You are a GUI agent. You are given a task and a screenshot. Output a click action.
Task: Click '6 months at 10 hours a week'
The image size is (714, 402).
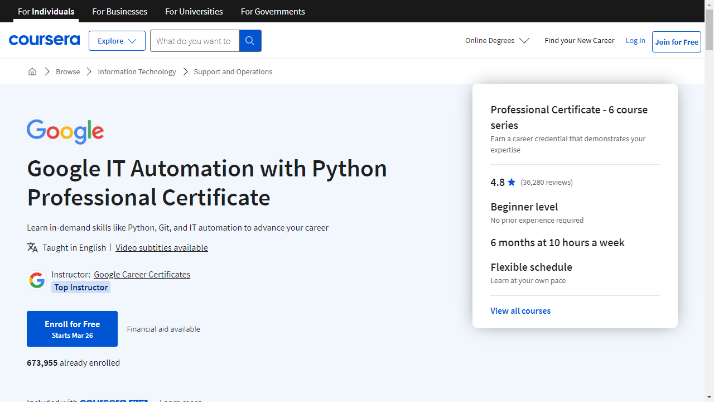pyautogui.click(x=558, y=242)
